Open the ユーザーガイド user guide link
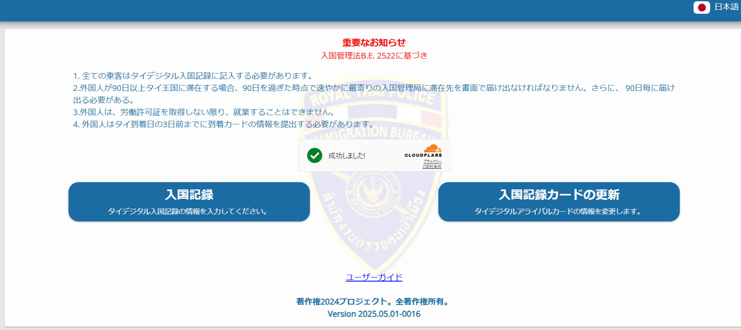This screenshot has height=330, width=741. [374, 277]
